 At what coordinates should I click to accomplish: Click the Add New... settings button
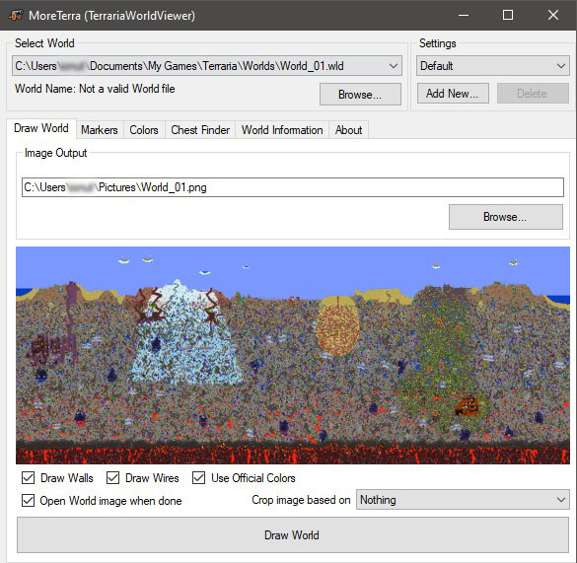click(x=453, y=94)
